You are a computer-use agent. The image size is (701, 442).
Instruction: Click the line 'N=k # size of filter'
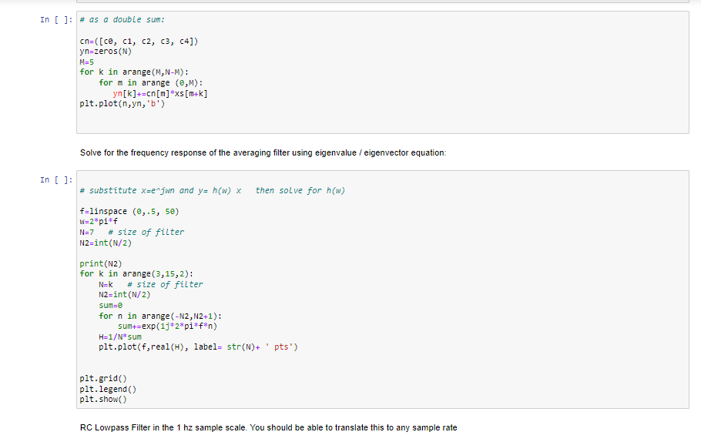(151, 285)
